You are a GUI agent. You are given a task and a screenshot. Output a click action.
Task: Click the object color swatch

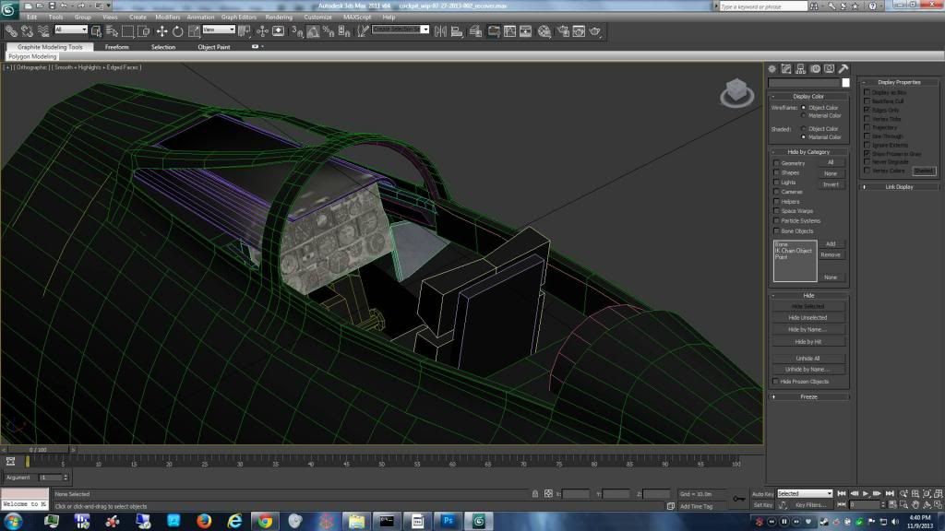pyautogui.click(x=845, y=83)
